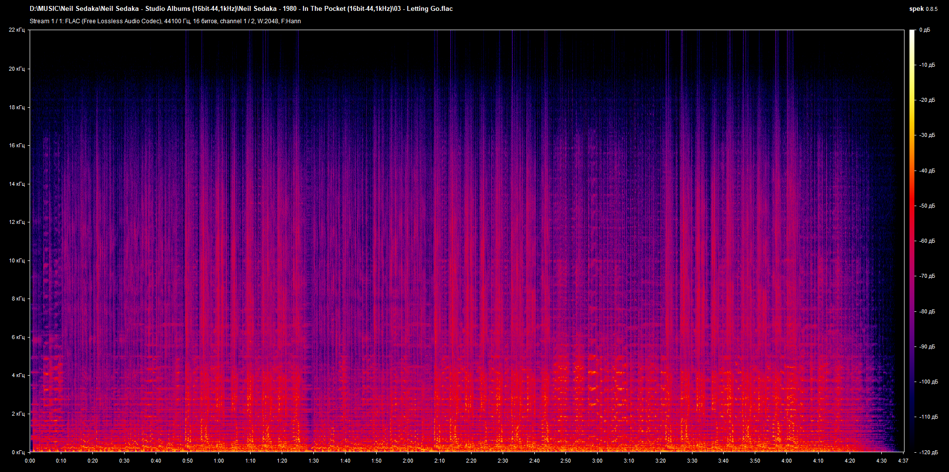Click the -10 дБ level label
Viewport: 949px width, 472px height.
click(926, 65)
